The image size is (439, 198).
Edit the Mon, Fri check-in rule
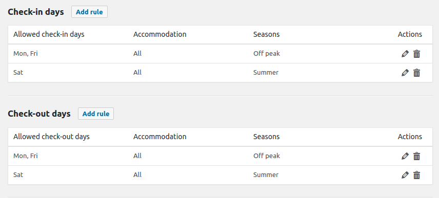coord(405,54)
